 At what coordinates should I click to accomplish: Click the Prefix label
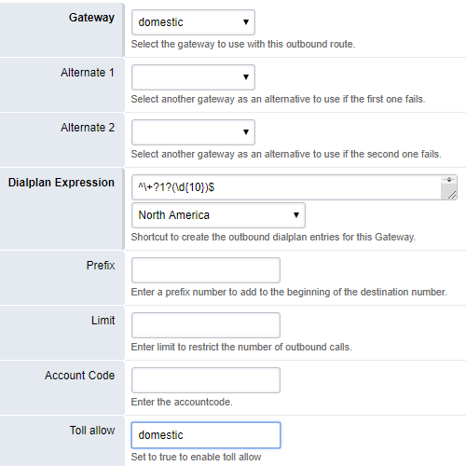click(x=101, y=266)
